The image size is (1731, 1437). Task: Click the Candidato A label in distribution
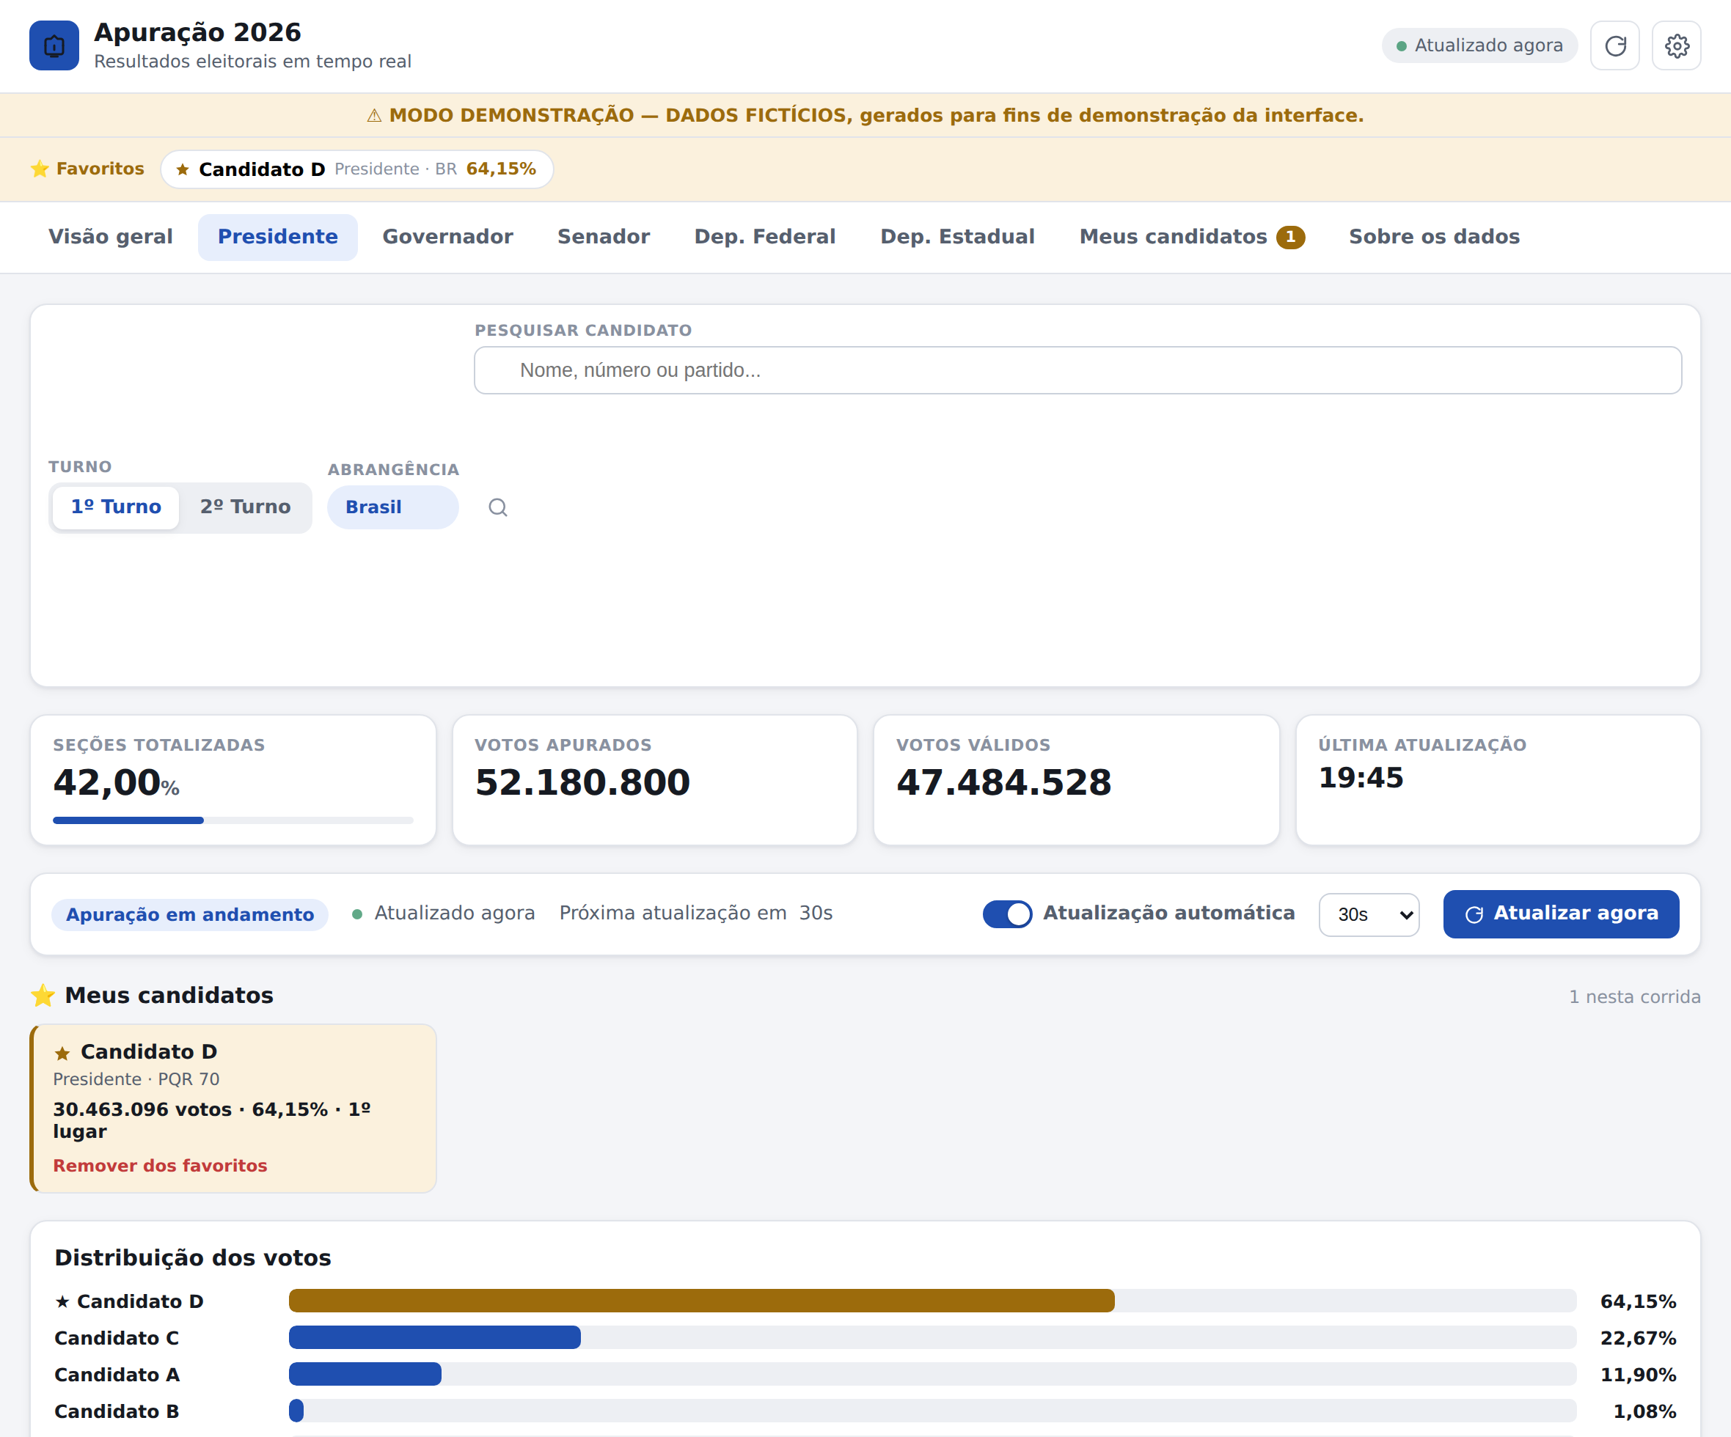117,1375
